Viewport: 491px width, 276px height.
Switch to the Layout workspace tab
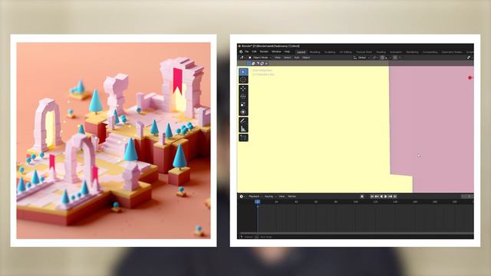click(301, 52)
